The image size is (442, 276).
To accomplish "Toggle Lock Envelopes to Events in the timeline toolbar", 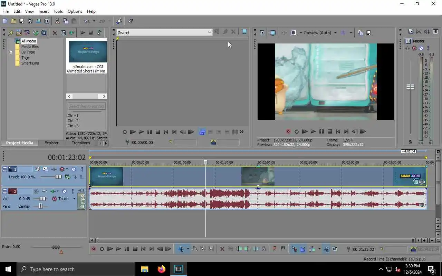I will click(x=326, y=249).
